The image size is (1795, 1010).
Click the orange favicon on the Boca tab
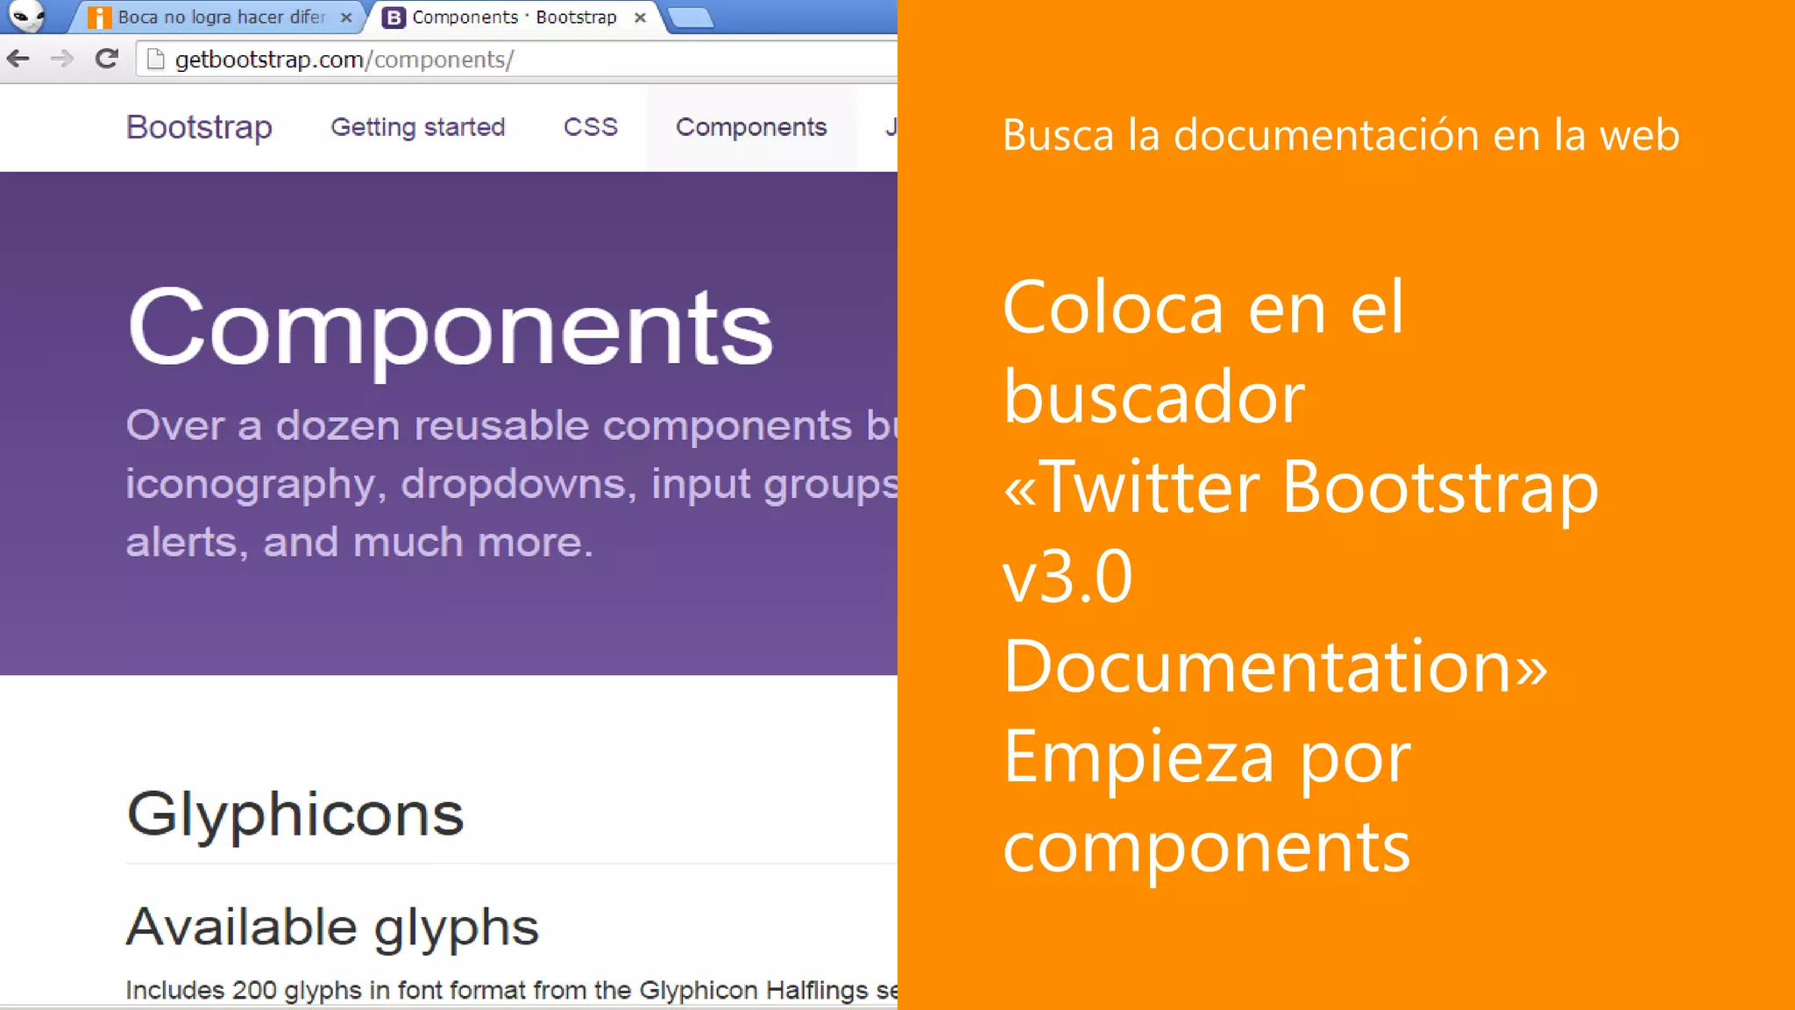pos(99,18)
